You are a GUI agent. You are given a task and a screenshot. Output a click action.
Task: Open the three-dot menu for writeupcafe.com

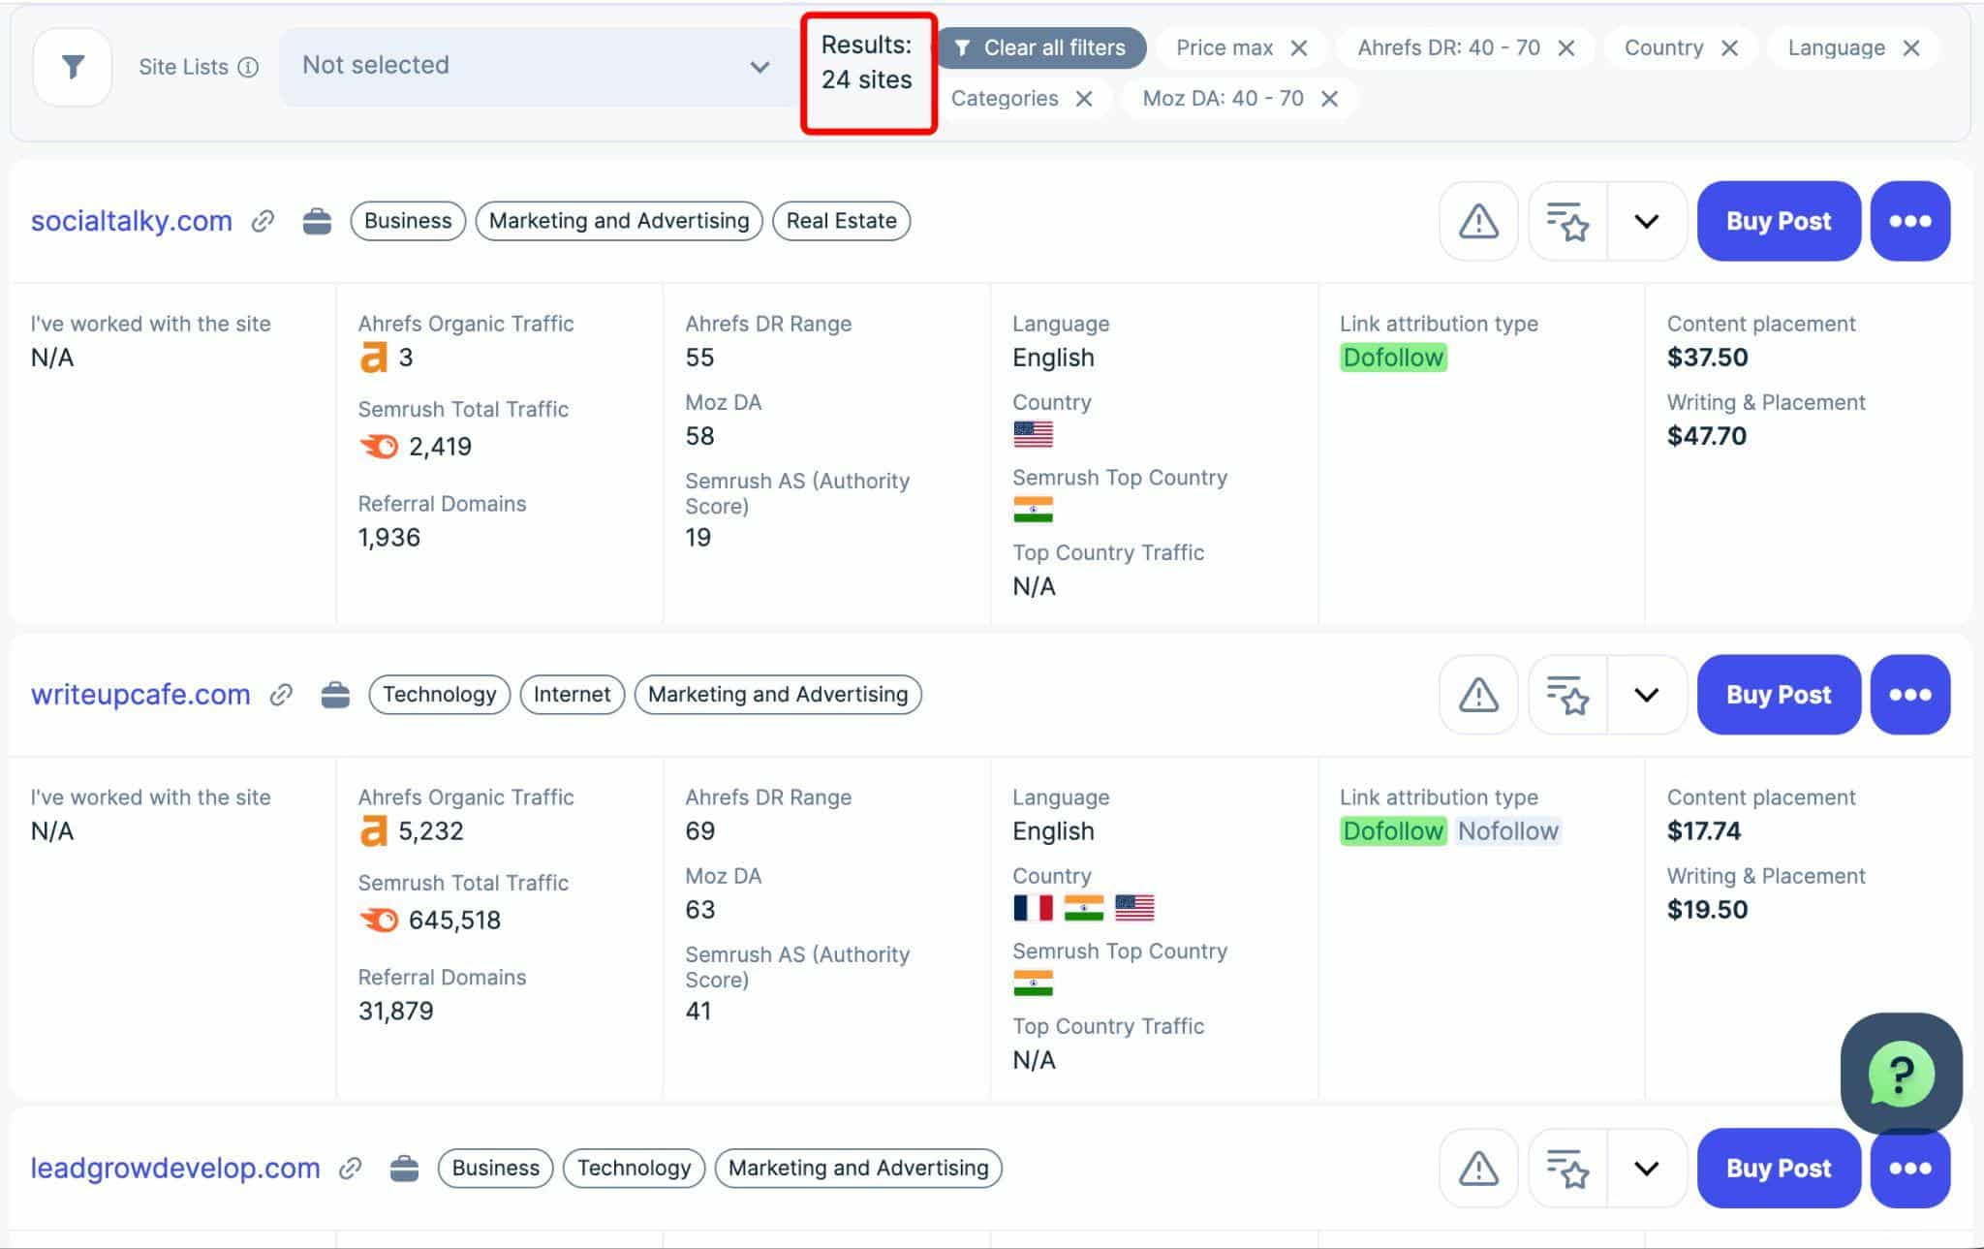point(1909,695)
